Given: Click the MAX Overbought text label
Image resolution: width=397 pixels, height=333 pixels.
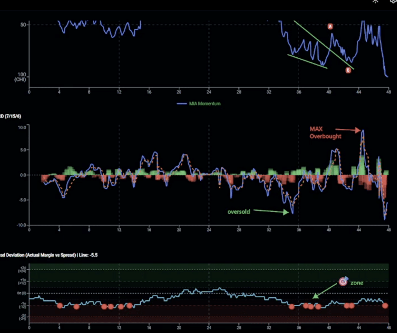Looking at the screenshot, I should pyautogui.click(x=325, y=133).
